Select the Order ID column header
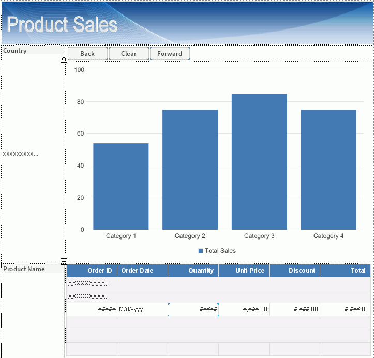 pos(92,271)
